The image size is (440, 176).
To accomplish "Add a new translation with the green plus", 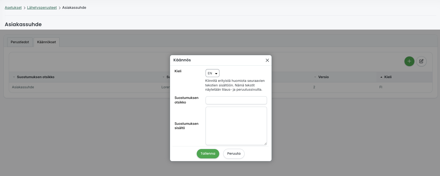I will (409, 61).
